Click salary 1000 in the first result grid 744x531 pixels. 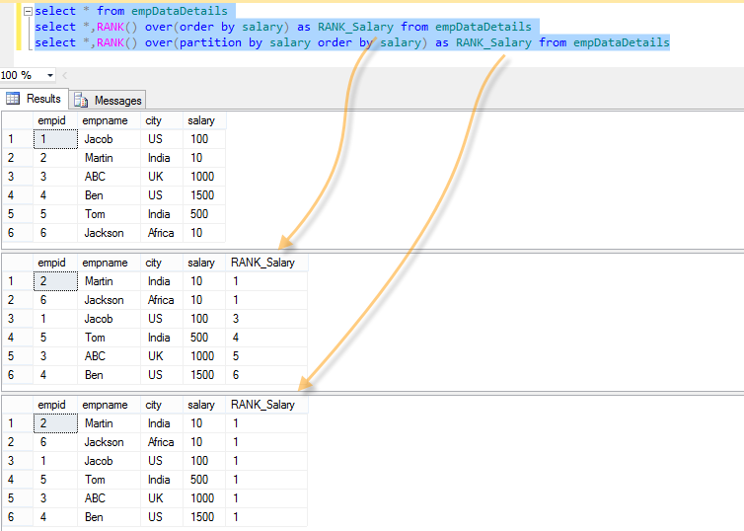click(204, 177)
